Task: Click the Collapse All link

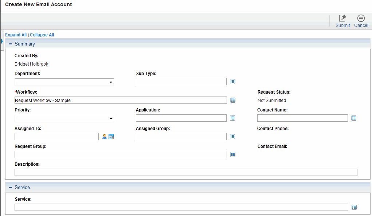Action: (x=42, y=35)
